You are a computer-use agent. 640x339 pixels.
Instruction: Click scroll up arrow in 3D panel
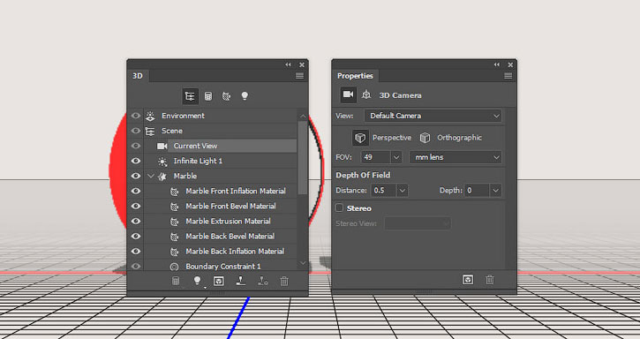click(303, 116)
